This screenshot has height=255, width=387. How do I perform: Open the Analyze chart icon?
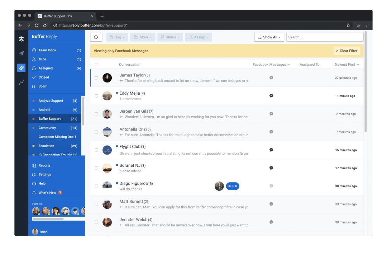21,82
